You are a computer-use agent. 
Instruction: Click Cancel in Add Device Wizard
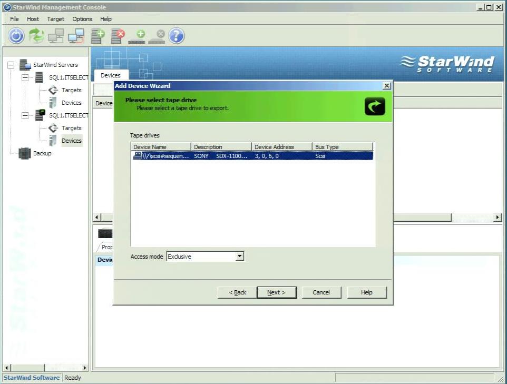[x=321, y=292]
